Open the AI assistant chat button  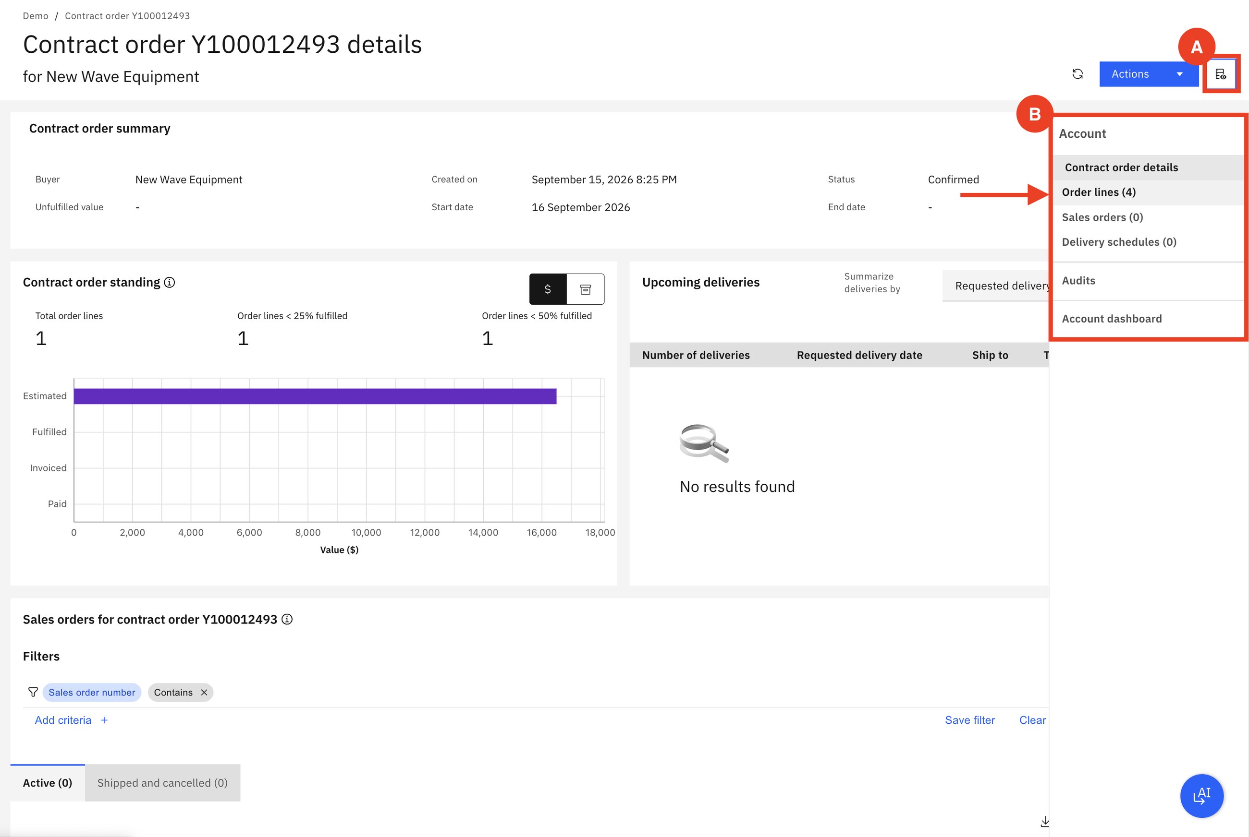click(x=1201, y=795)
